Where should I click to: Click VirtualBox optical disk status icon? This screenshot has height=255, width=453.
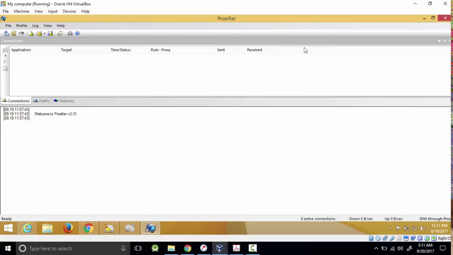pos(378,238)
